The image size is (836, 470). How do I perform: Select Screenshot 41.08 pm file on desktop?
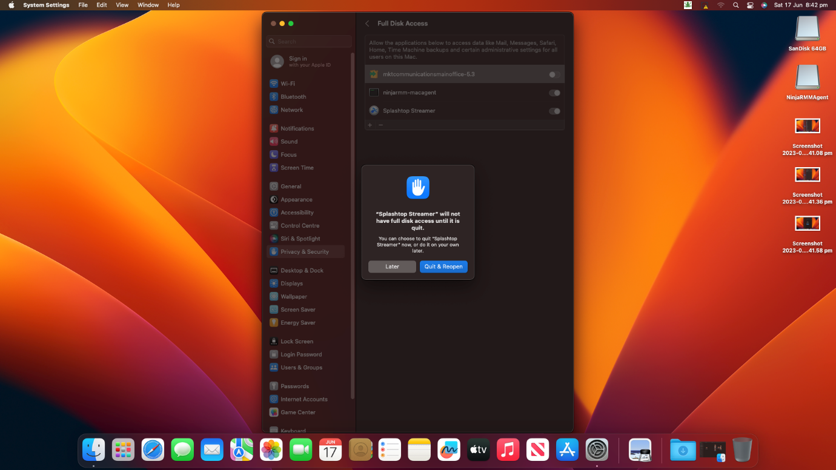tap(807, 136)
